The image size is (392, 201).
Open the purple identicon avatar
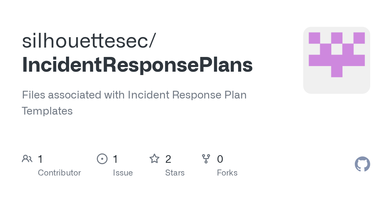pyautogui.click(x=336, y=60)
